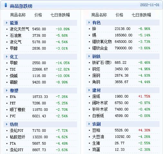Expand the 建材 category arrow

click(x=89, y=90)
